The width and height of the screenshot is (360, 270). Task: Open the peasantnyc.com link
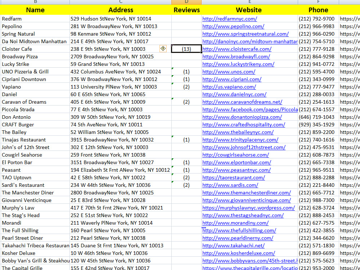237,170
